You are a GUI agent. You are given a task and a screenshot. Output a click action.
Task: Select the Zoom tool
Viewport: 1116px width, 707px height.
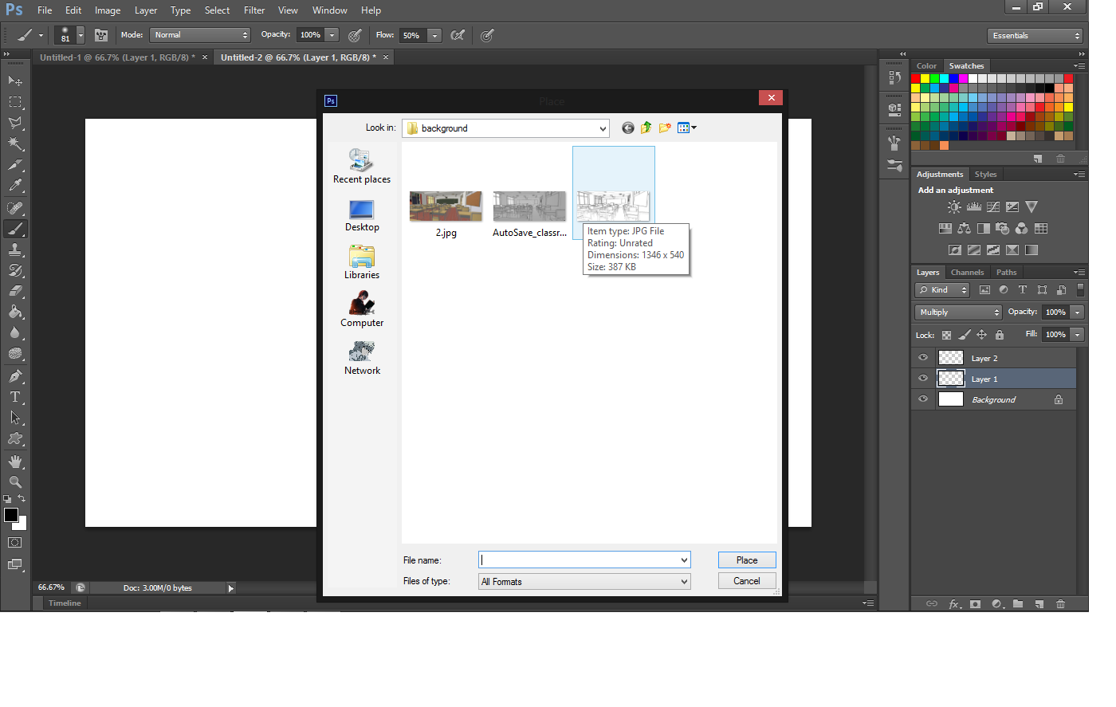(14, 482)
